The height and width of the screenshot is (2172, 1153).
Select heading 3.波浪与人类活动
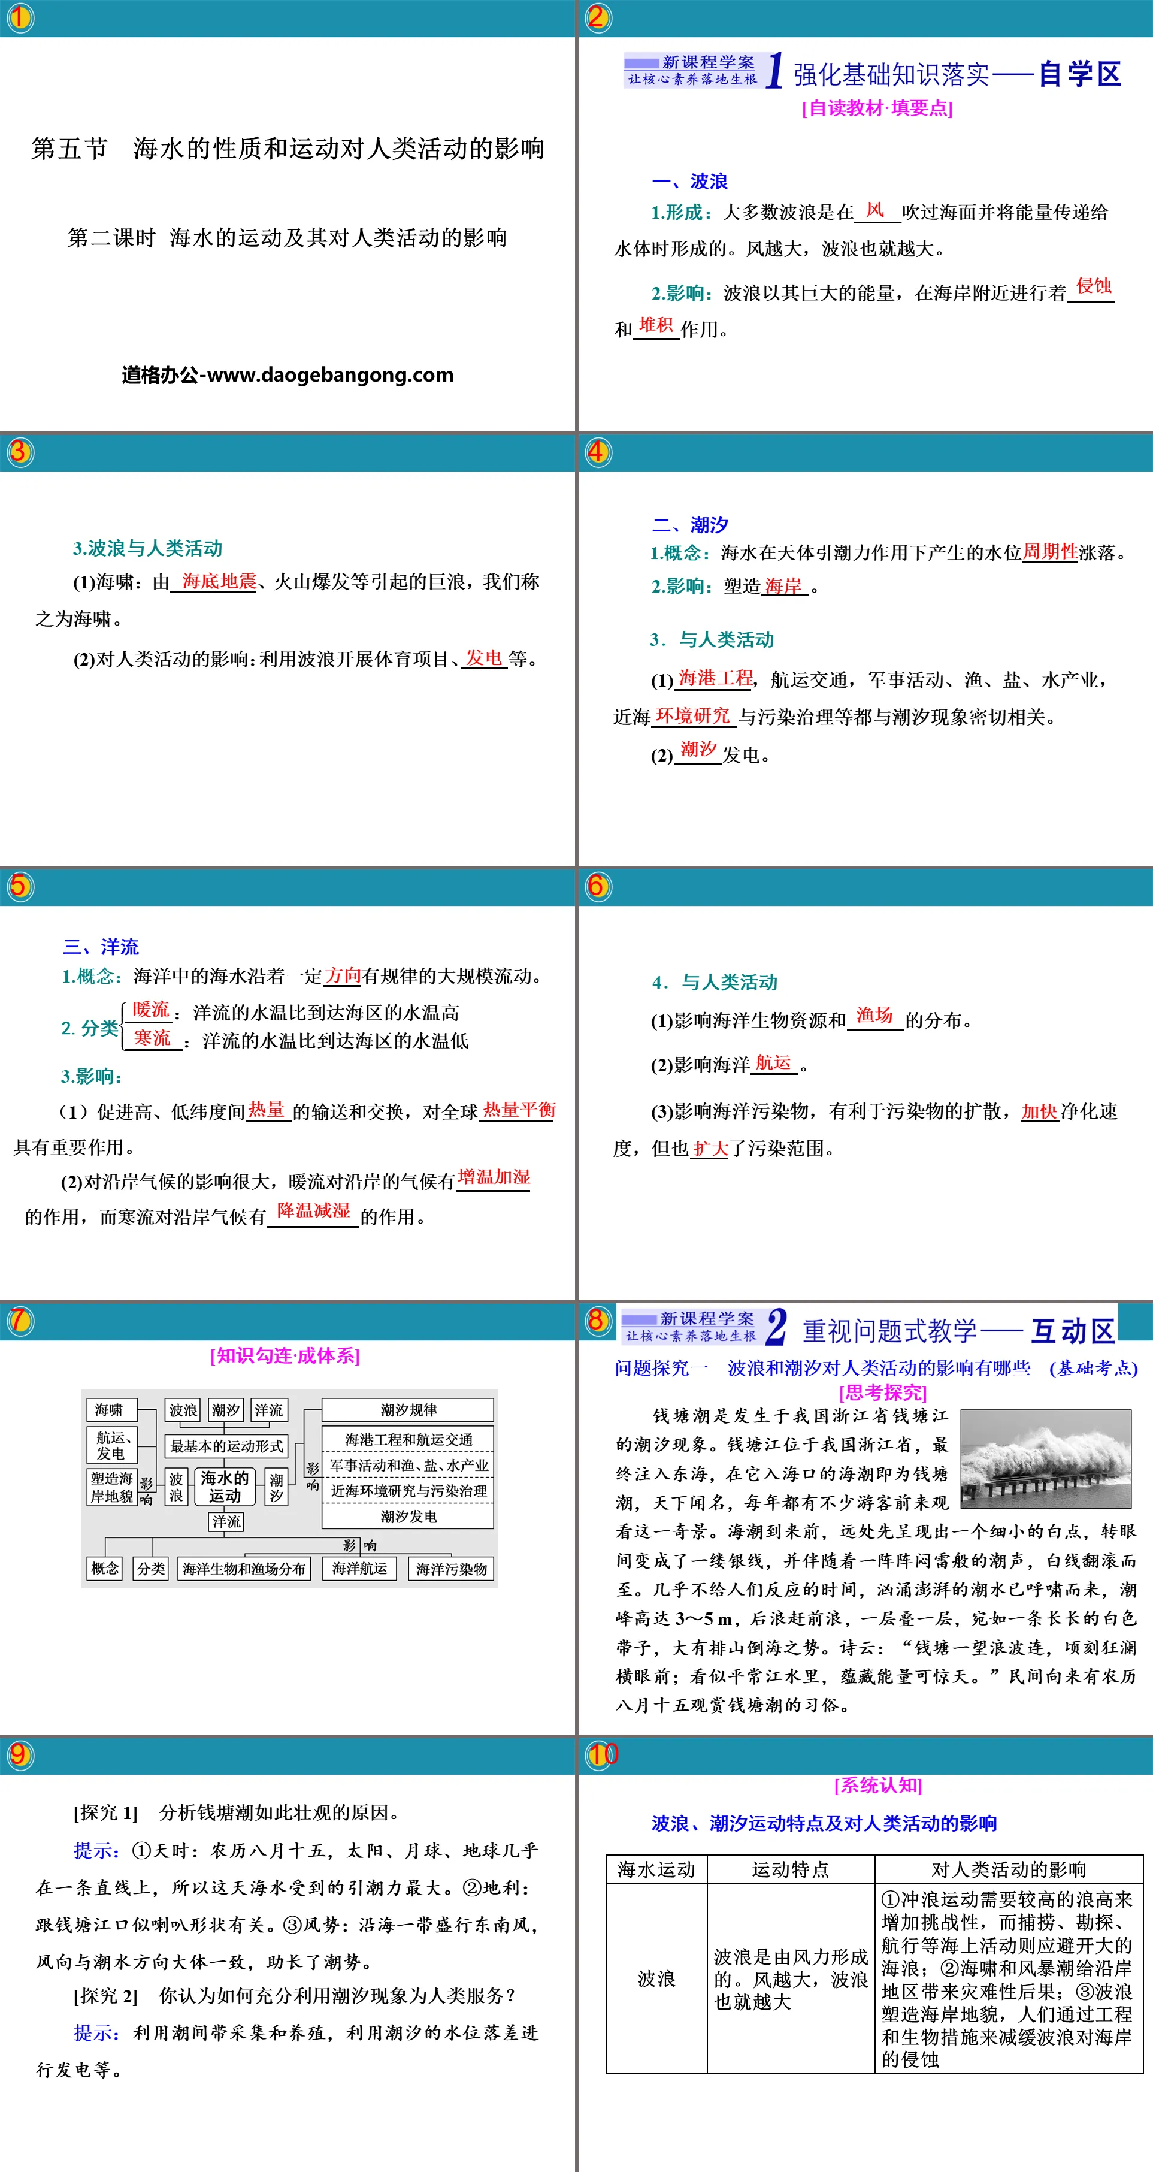[147, 548]
